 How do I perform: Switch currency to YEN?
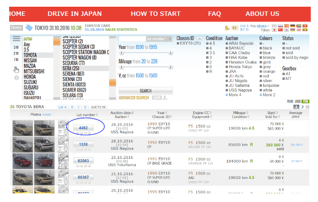(305, 101)
